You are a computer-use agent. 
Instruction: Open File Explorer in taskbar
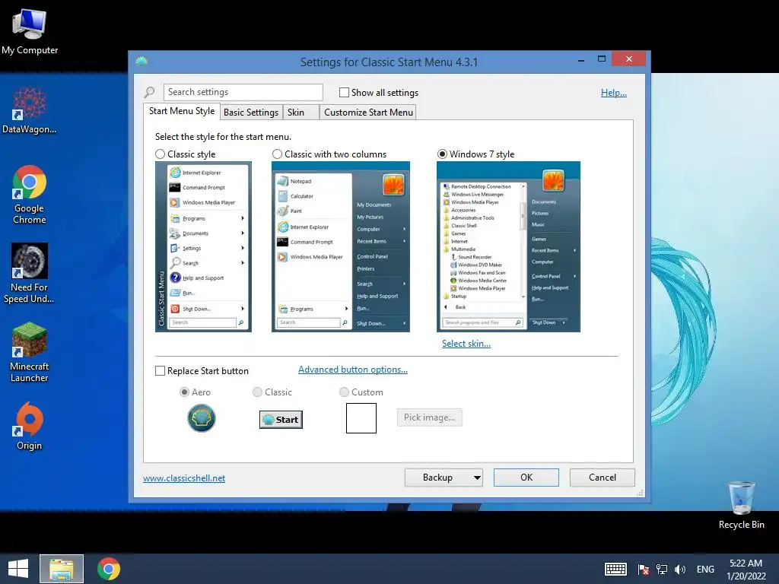click(62, 569)
